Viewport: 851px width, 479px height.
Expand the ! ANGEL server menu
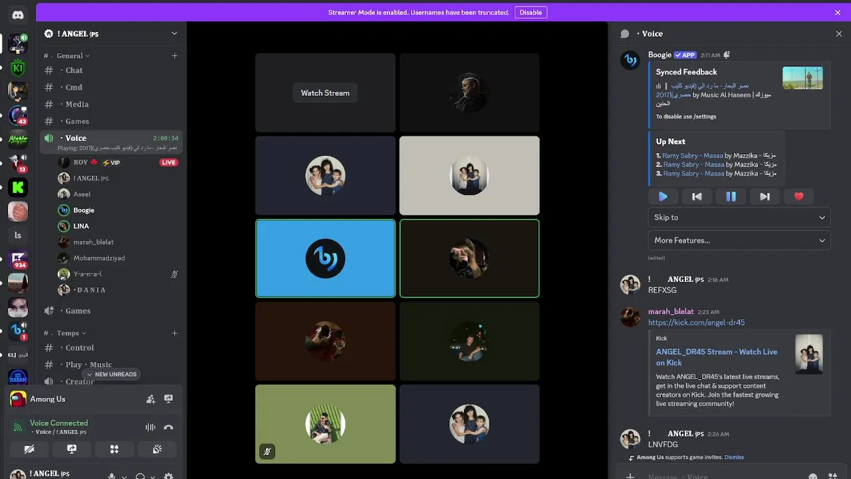174,33
